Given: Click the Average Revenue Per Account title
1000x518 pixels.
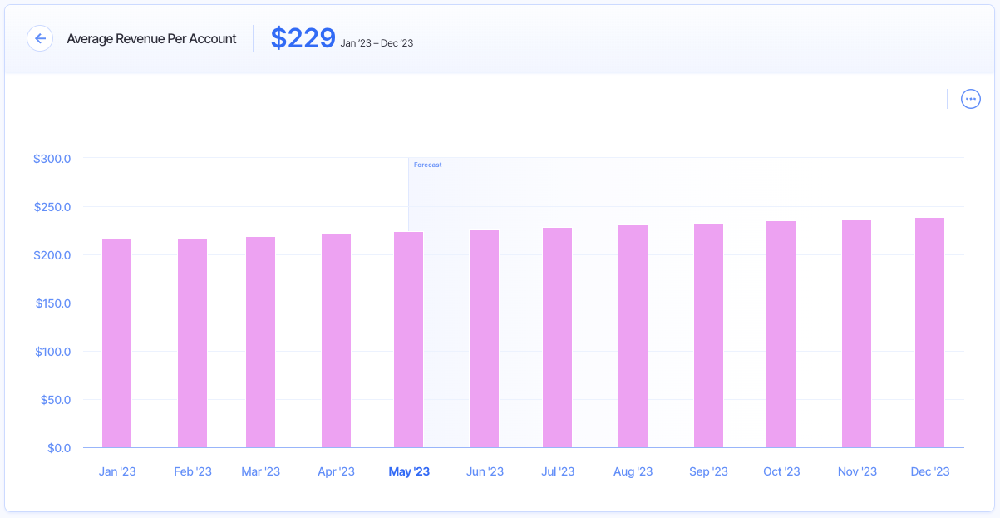Looking at the screenshot, I should click(151, 38).
